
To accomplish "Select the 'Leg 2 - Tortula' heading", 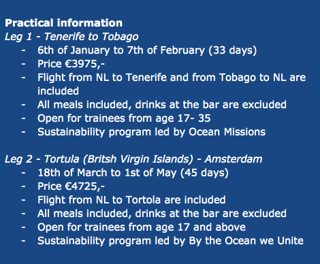I will click(133, 159).
